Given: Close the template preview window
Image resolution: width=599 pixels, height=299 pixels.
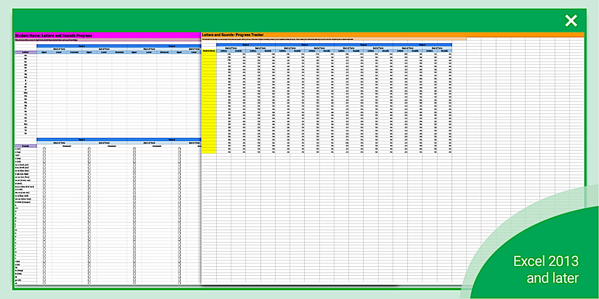Looking at the screenshot, I should (570, 20).
